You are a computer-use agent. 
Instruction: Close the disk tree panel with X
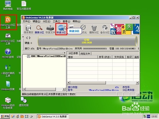coord(65,53)
